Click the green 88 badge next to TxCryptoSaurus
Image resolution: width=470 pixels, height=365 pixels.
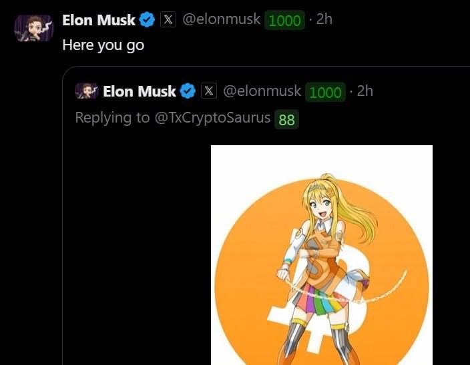(x=286, y=119)
